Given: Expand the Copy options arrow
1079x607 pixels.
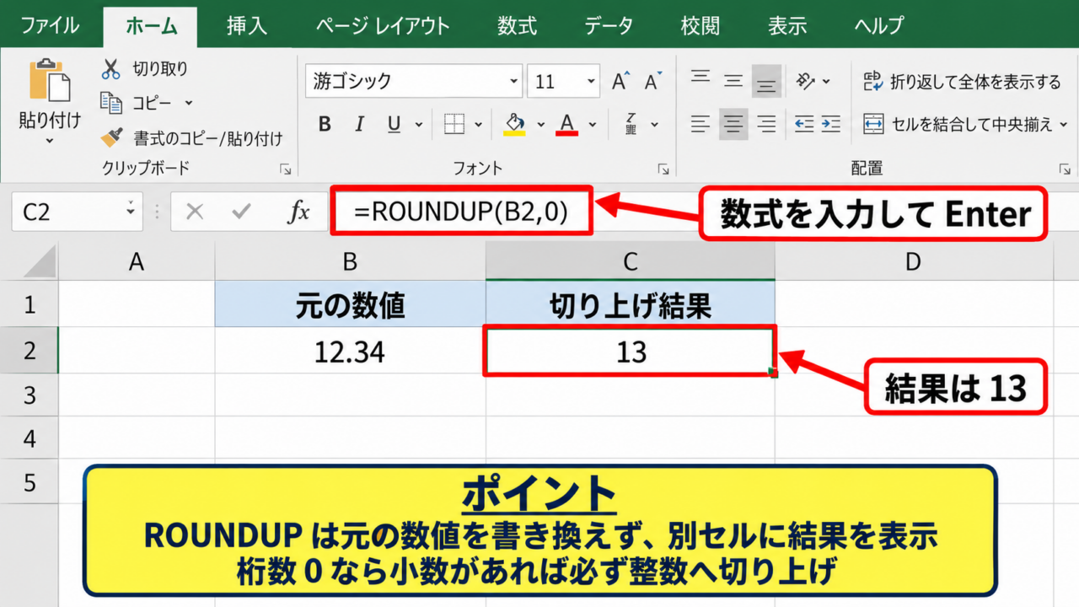Looking at the screenshot, I should click(x=189, y=103).
